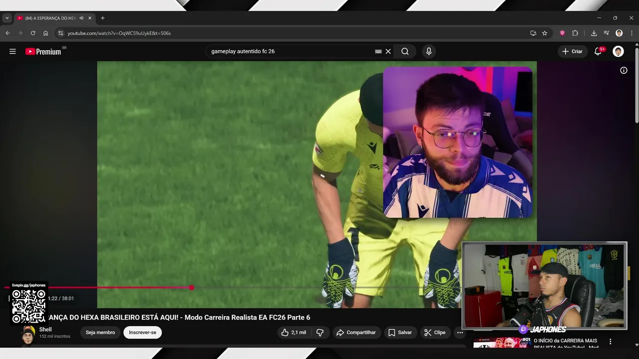Open options for the recommended CARREIRA MAIS video

pos(610,342)
